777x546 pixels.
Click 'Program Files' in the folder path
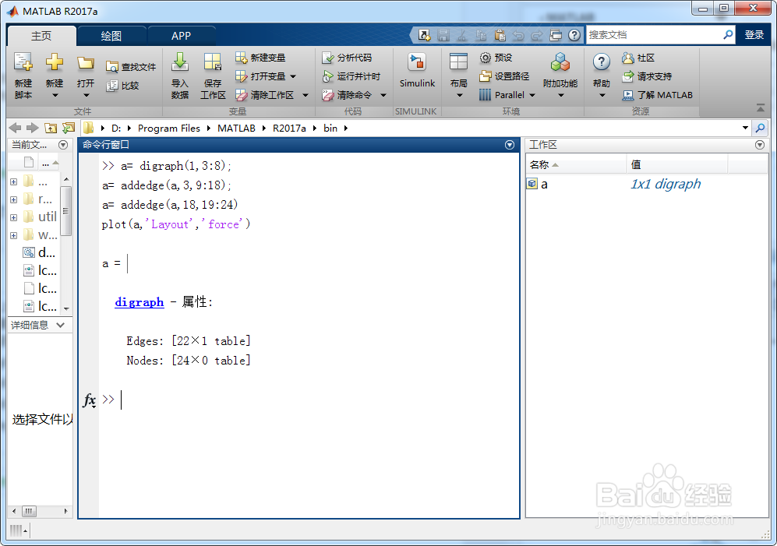(169, 128)
